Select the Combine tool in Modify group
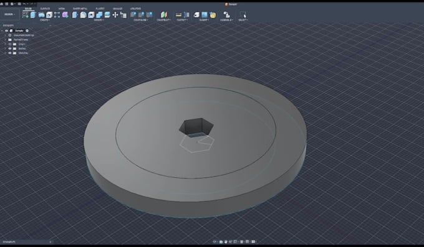This screenshot has width=424, height=247. [x=99, y=15]
